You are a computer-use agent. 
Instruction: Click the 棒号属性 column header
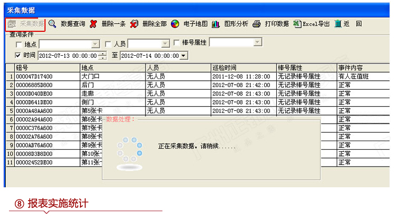coord(306,68)
